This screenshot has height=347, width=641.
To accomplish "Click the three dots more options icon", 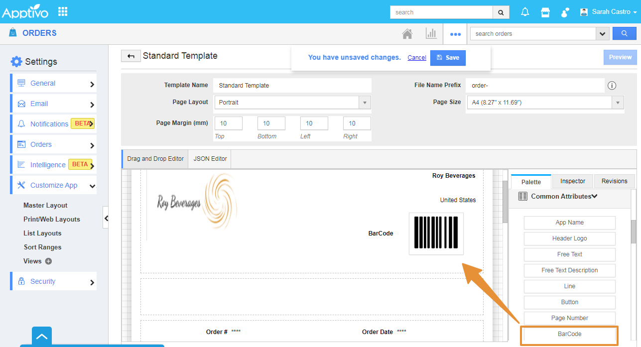I will click(455, 34).
